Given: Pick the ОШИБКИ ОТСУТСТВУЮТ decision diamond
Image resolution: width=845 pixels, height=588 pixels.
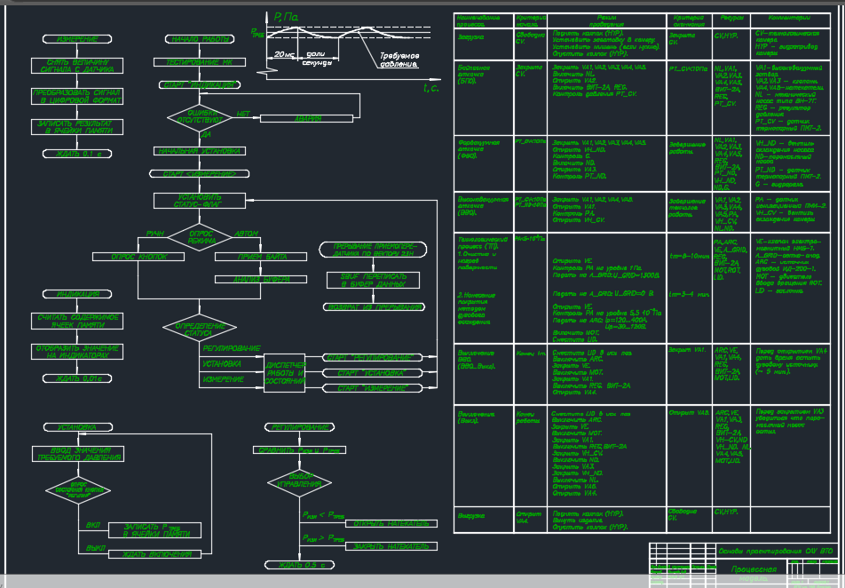Looking at the screenshot, I should coord(200,117).
